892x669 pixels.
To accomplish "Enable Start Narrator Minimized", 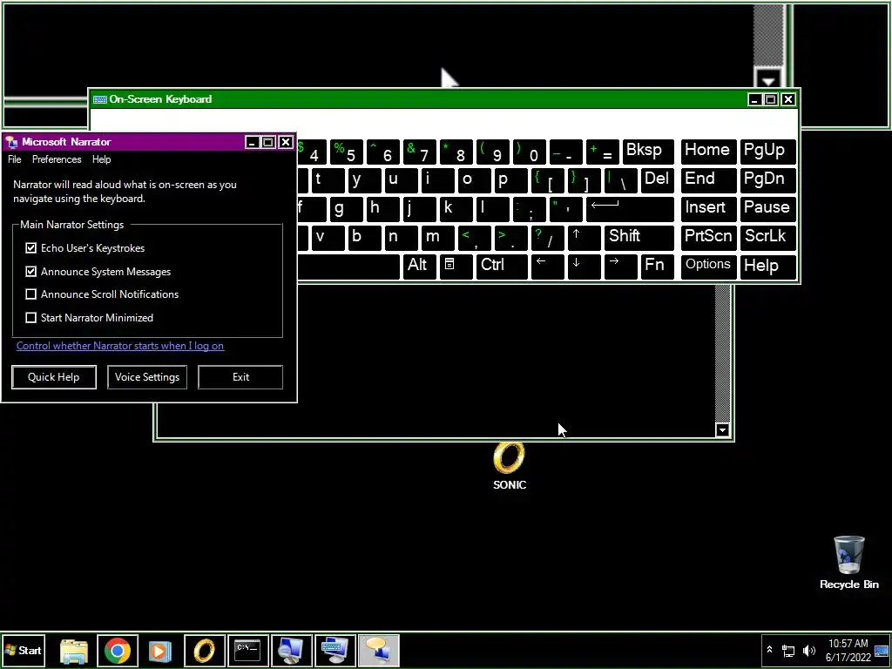I will point(30,317).
